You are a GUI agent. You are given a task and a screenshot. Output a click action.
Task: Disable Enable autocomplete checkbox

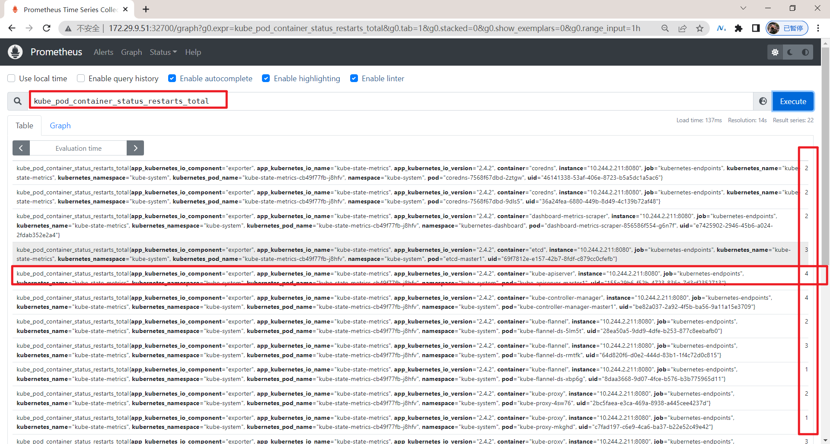click(x=172, y=78)
